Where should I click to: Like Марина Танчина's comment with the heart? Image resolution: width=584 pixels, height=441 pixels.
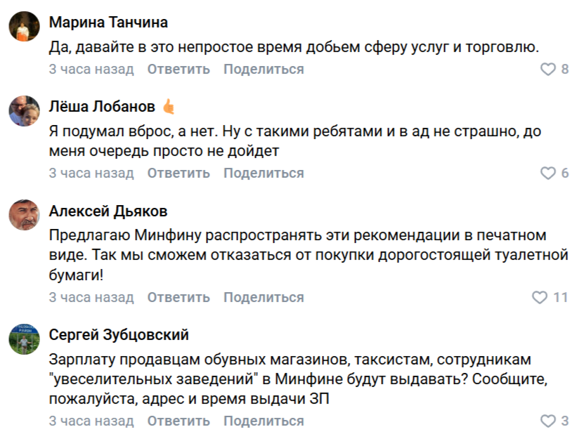pyautogui.click(x=547, y=70)
